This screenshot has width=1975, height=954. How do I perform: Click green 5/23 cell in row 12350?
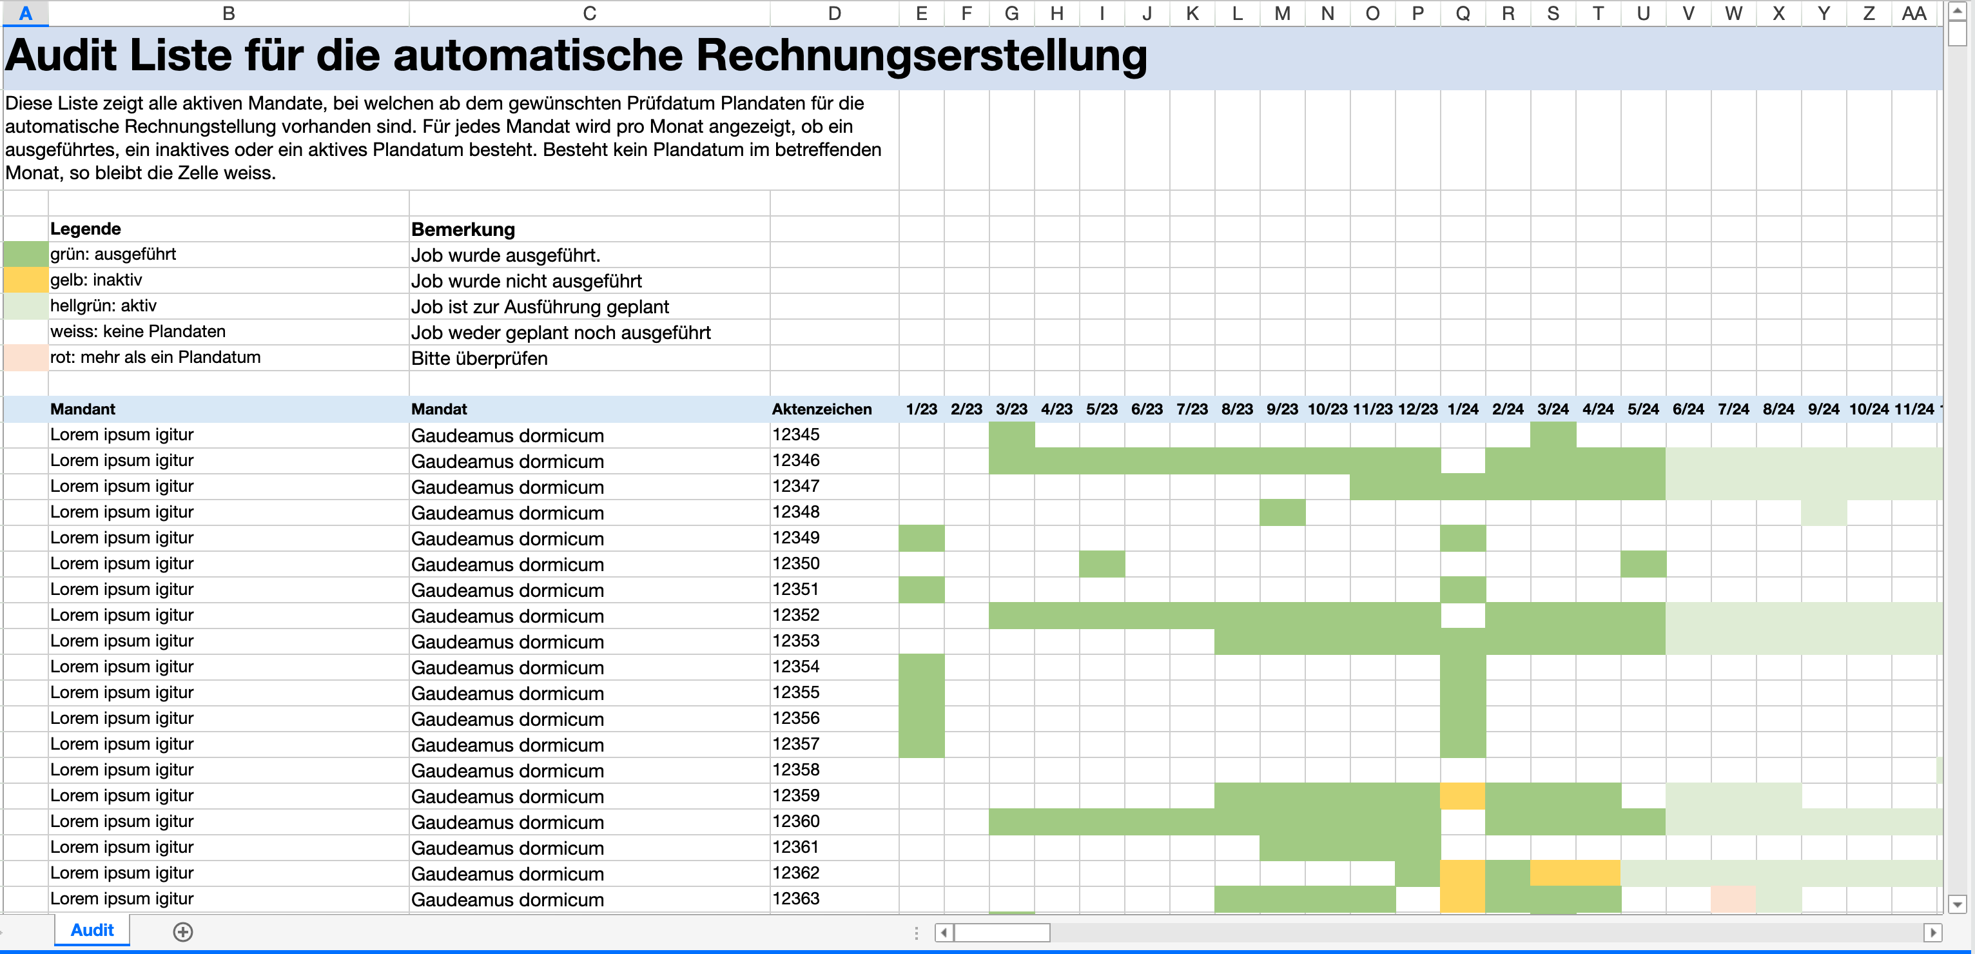1102,563
